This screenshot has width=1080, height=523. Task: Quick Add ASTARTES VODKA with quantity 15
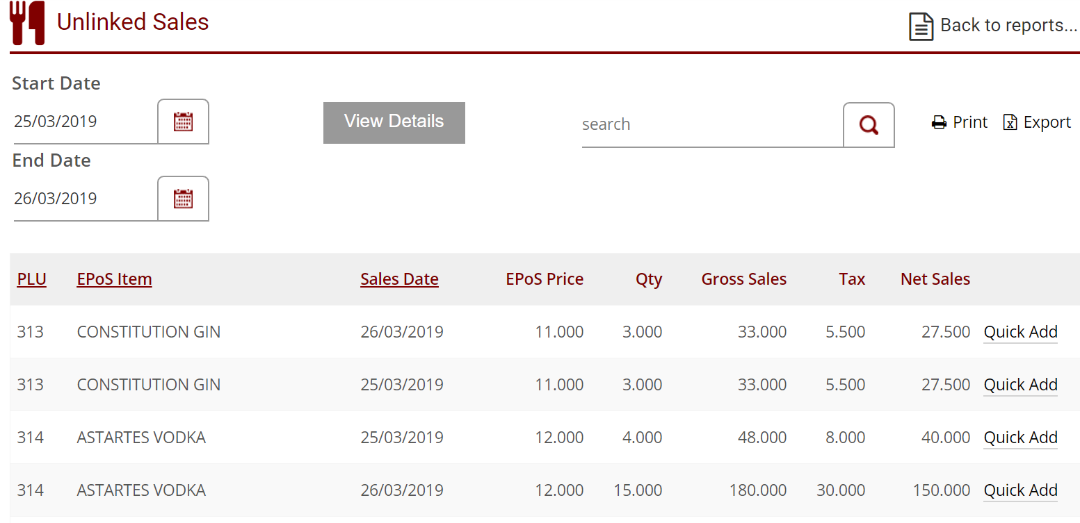point(1020,490)
